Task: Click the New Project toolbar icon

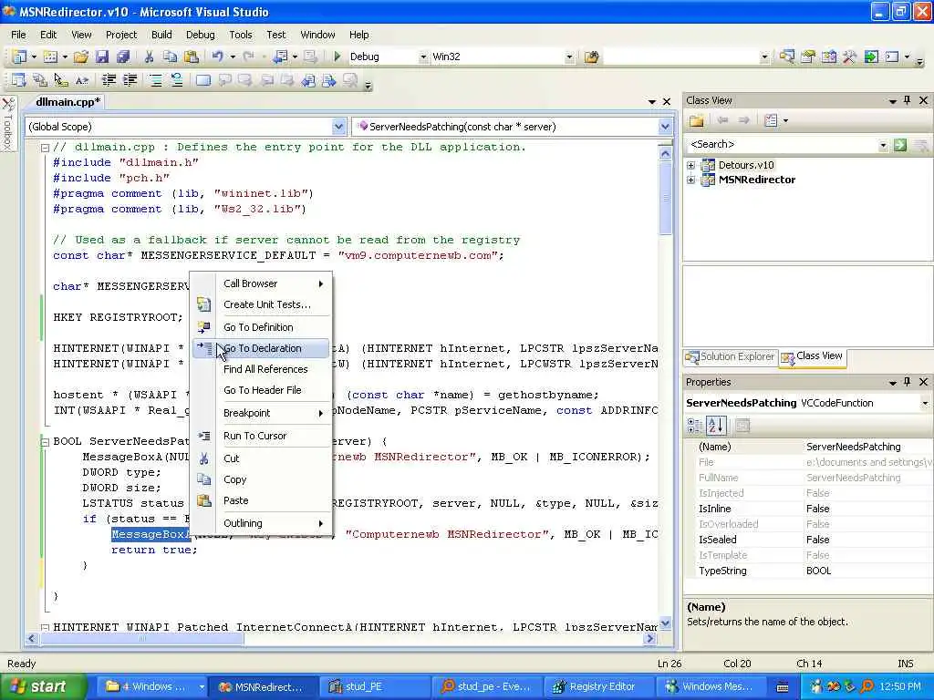Action: (x=19, y=57)
